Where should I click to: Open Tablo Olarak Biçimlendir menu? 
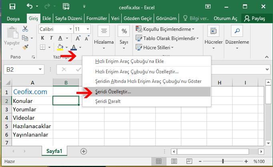click(167, 38)
